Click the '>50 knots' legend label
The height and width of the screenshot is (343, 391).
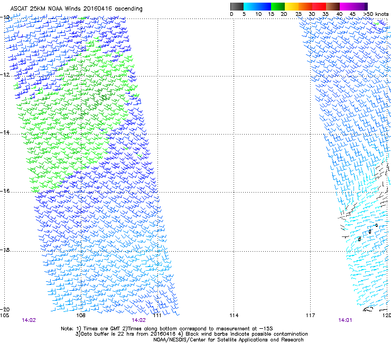(376, 14)
